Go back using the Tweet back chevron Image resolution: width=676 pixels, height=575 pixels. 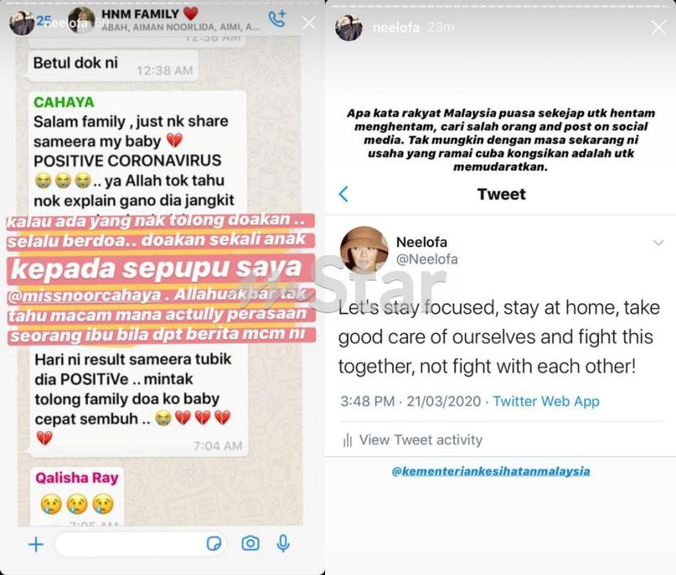pos(344,194)
